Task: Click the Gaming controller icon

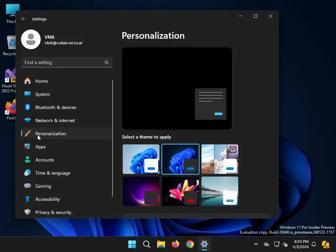Action: click(x=28, y=186)
